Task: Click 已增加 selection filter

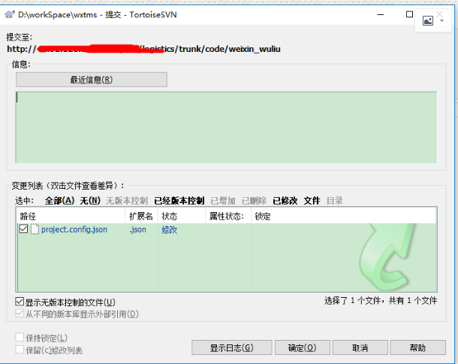Action: point(223,201)
